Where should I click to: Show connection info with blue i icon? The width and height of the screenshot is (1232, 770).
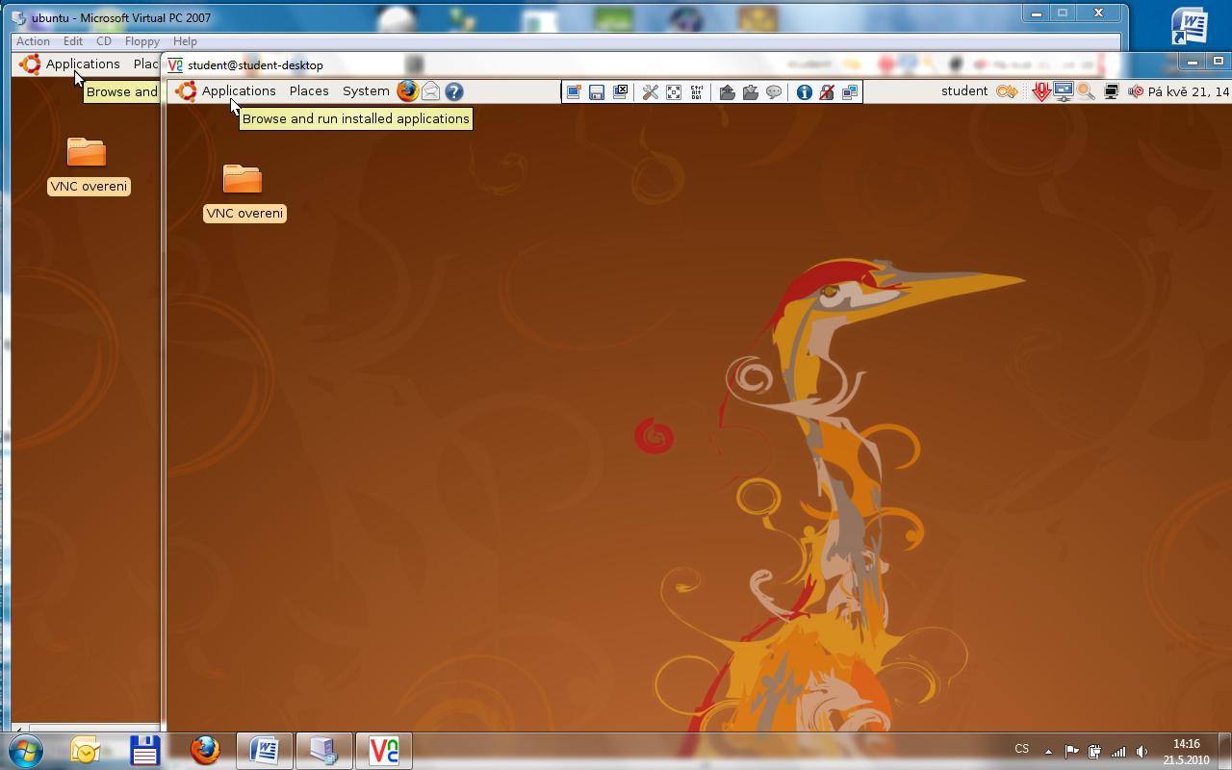coord(804,92)
